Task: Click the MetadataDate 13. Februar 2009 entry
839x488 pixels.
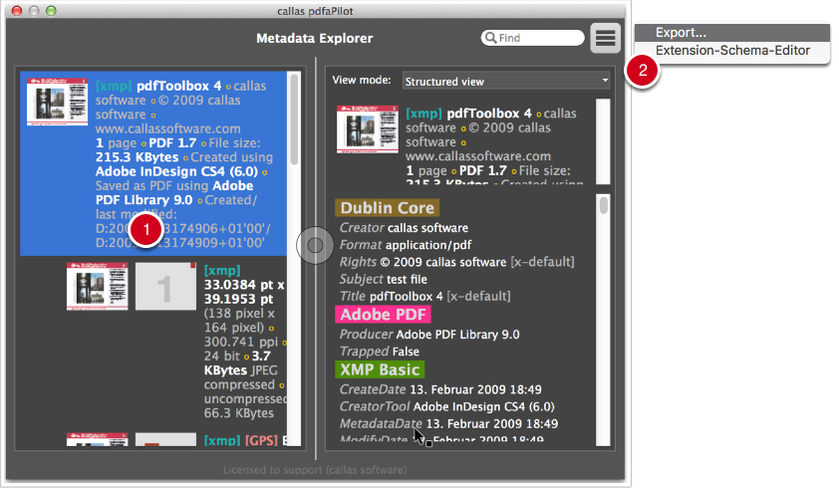Action: pyautogui.click(x=448, y=424)
